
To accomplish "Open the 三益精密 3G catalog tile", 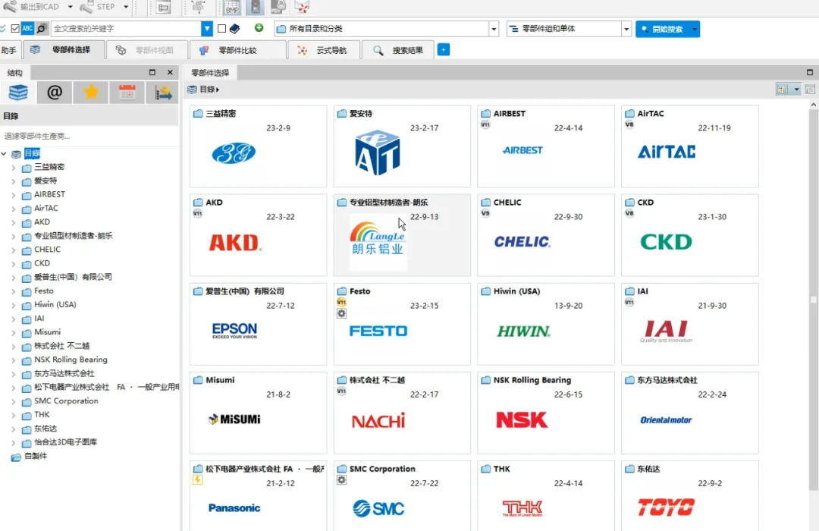I will (x=258, y=146).
